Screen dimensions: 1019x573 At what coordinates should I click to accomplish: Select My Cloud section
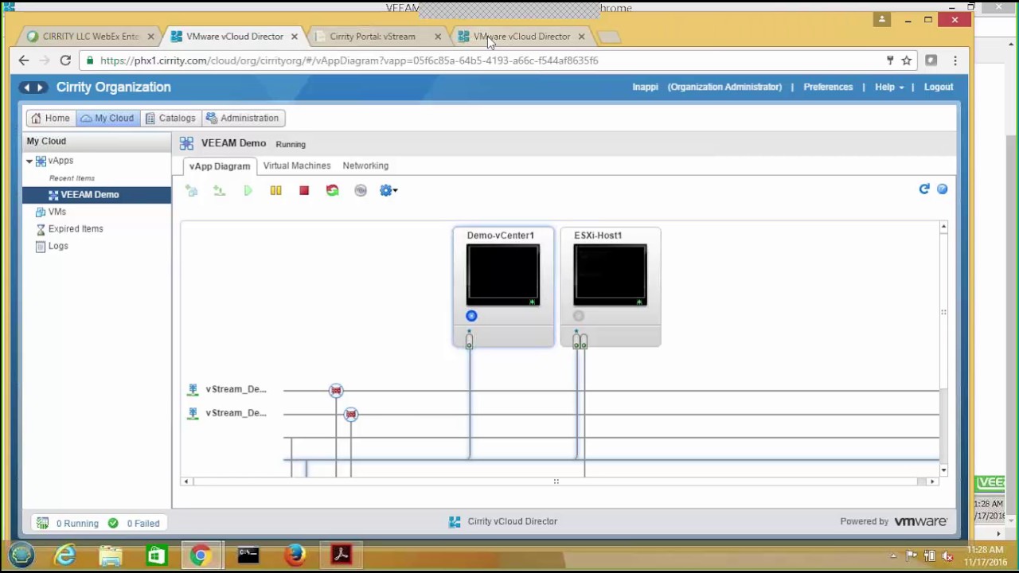(107, 118)
